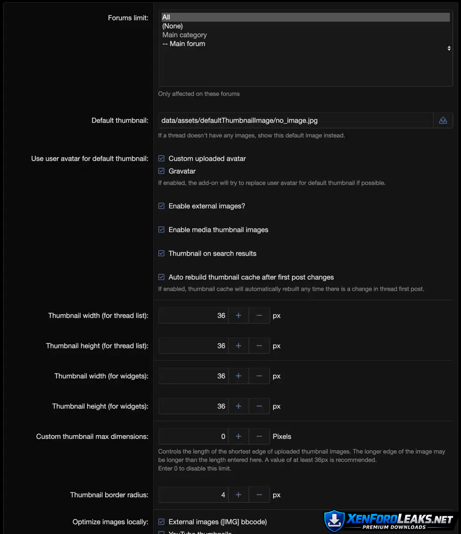Increase thumbnail height for thread list
Image resolution: width=461 pixels, height=534 pixels.
[x=238, y=346]
